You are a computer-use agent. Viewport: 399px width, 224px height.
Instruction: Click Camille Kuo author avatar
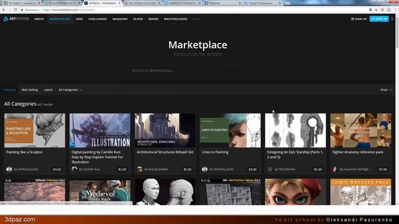point(74,169)
